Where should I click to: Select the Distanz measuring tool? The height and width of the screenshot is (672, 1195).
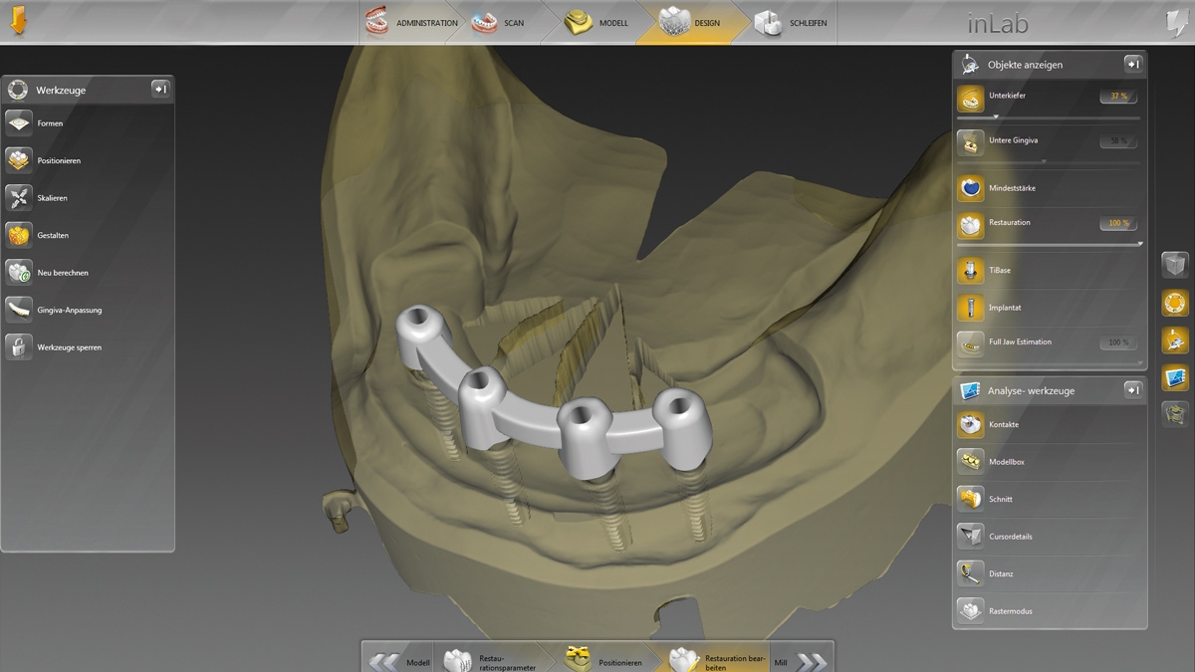click(x=971, y=573)
